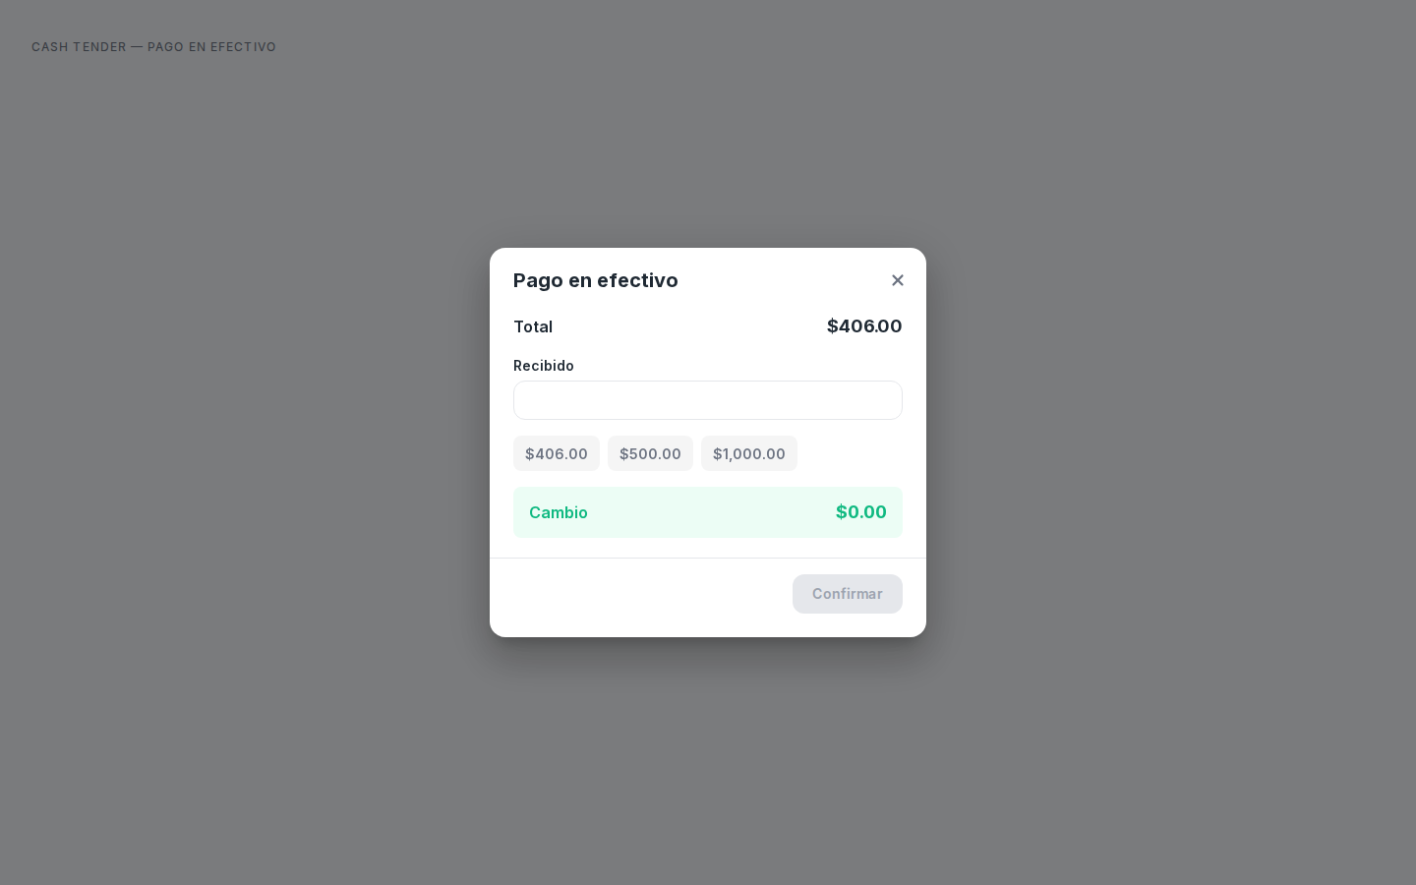Click the $406.00 total value at right
This screenshot has width=1416, height=885.
tap(864, 326)
